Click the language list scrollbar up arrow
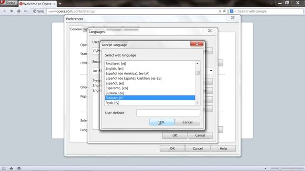 click(x=197, y=63)
